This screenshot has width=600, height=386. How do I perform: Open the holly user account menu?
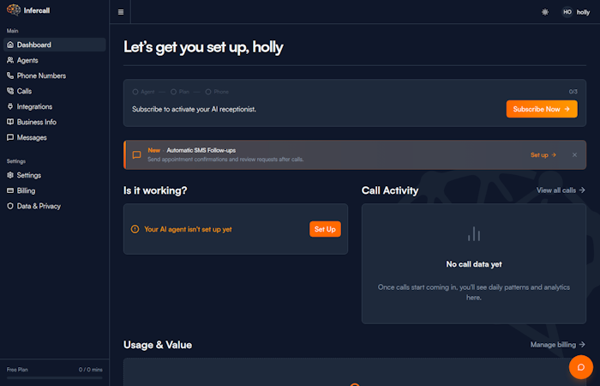[576, 12]
